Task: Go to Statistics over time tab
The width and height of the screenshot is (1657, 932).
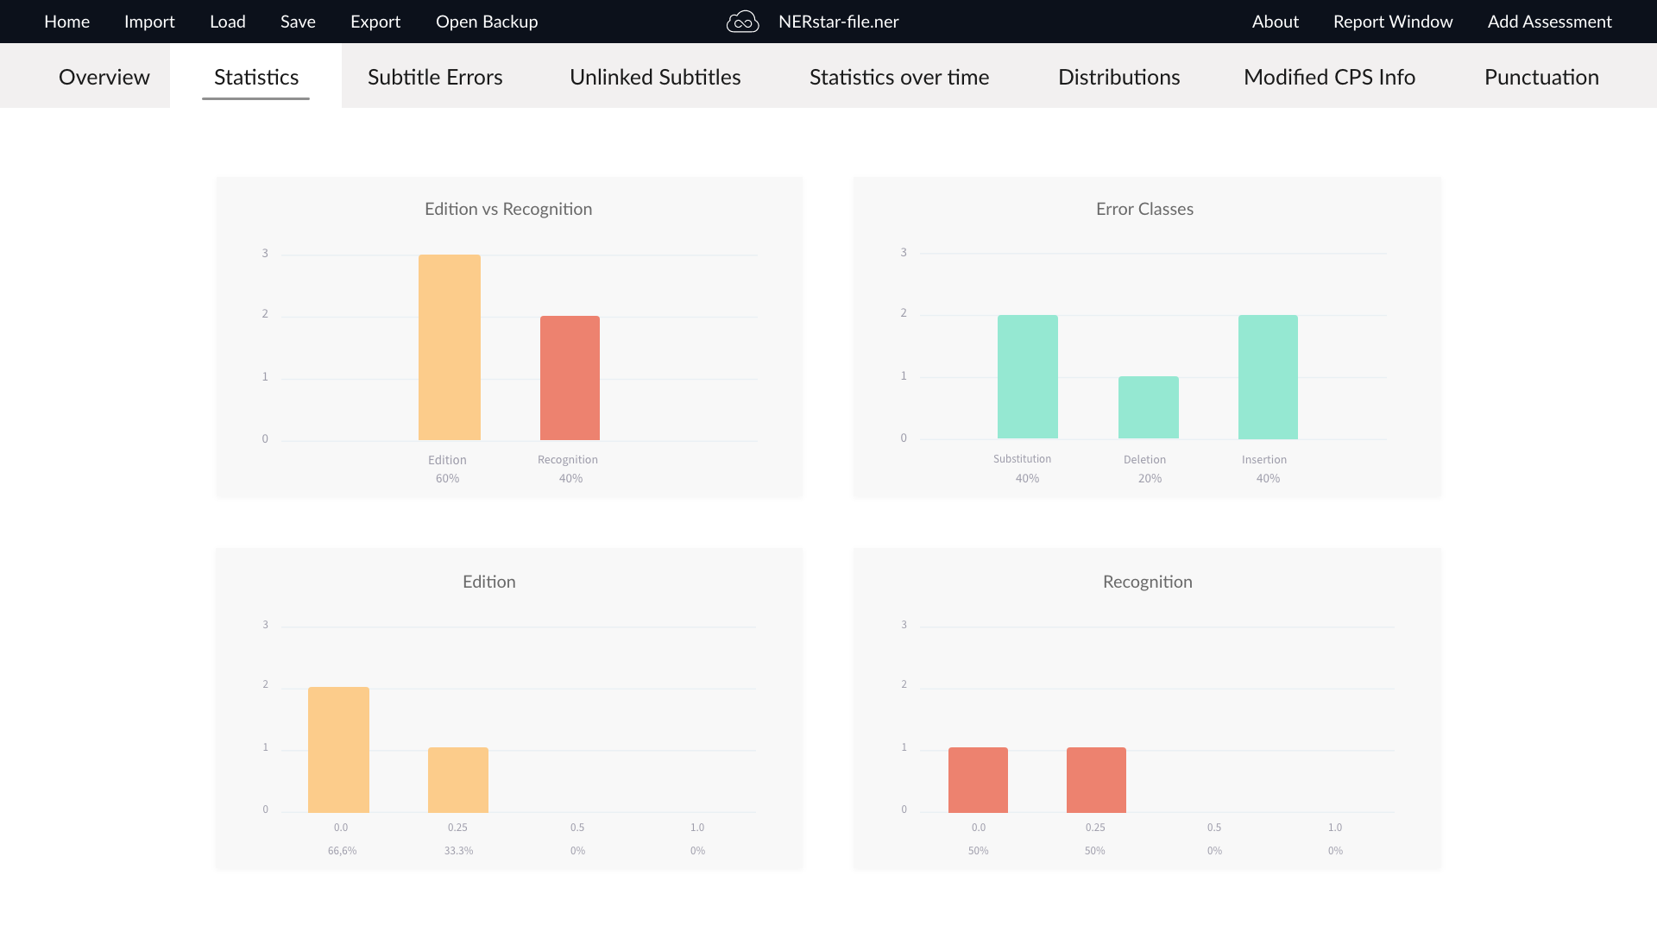Action: pos(899,77)
